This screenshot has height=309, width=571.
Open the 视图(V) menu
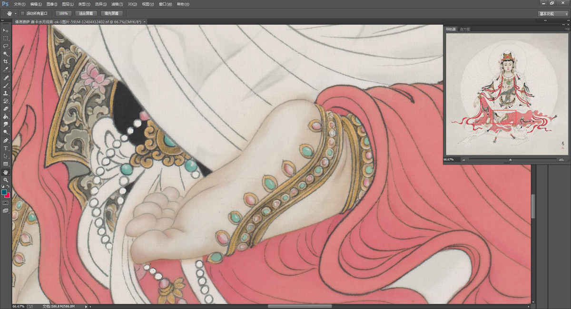click(148, 4)
